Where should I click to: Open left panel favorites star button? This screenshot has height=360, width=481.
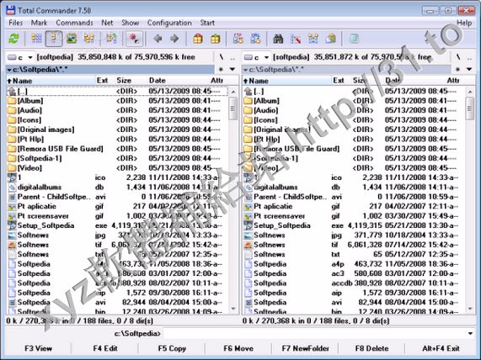pyautogui.click(x=221, y=70)
